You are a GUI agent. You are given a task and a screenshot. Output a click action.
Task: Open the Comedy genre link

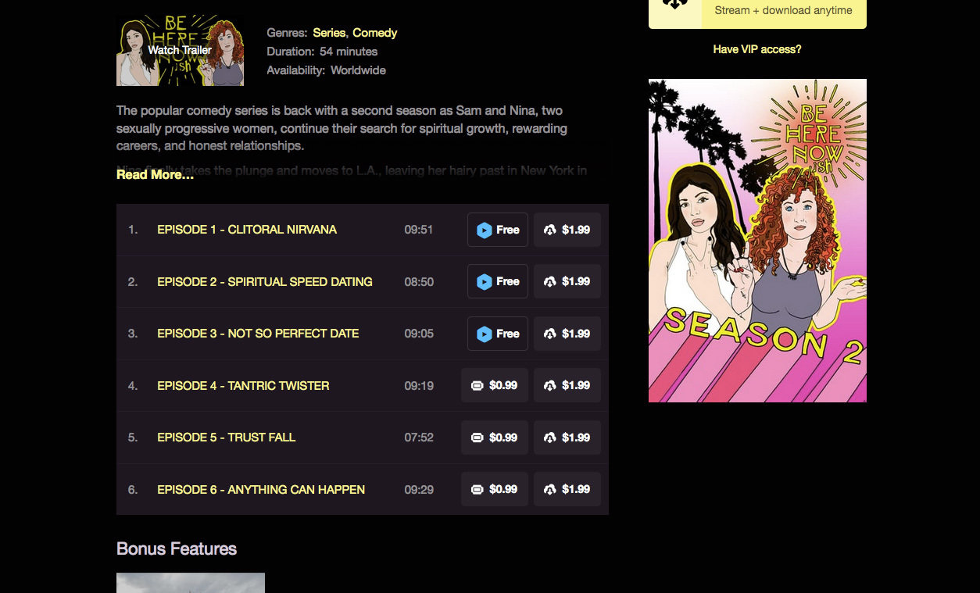click(x=374, y=33)
